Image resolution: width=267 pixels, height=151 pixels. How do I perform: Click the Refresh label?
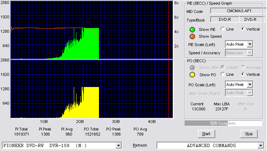click(140, 145)
